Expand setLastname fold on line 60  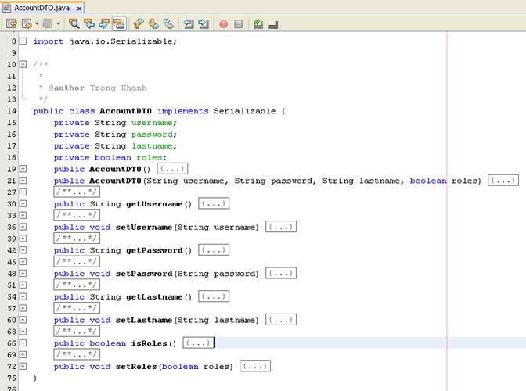tap(23, 320)
